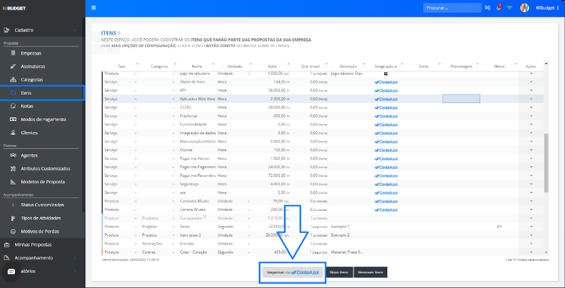Click ContaAzul logo in the API row
Screen dimensions: 565x288
386,90
